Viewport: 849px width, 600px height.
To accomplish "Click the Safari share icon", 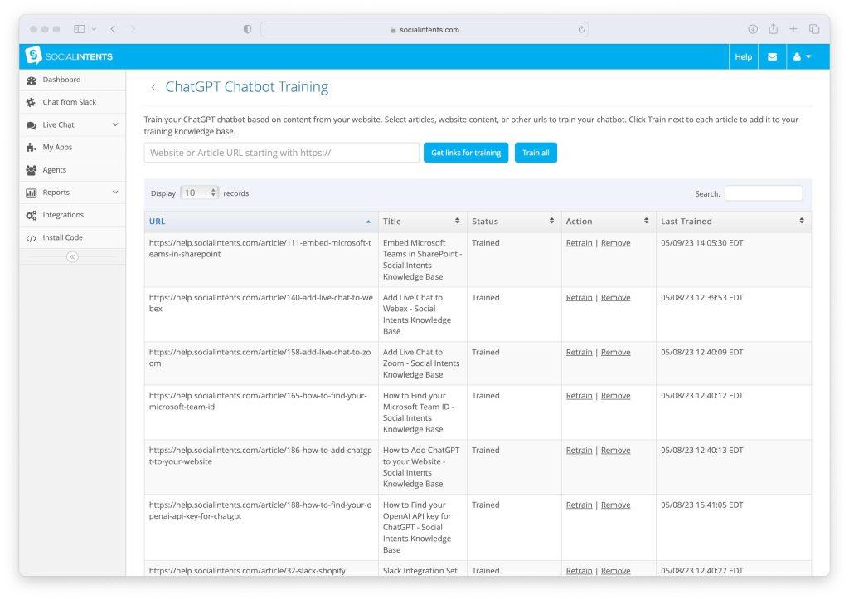I will (774, 29).
